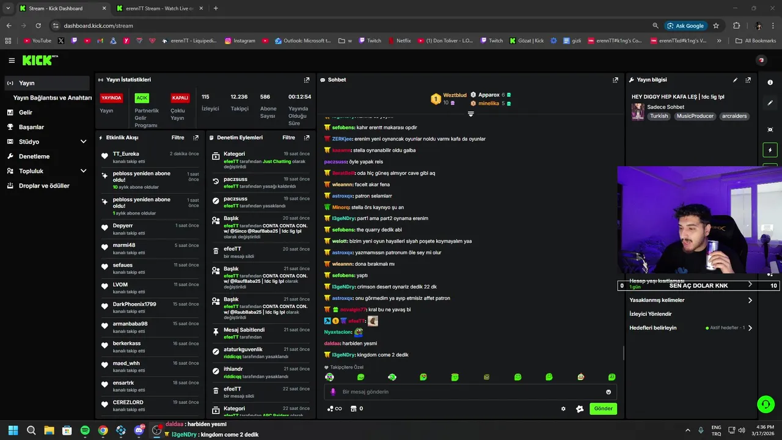This screenshot has width=782, height=440.
Task: Click the first emote in the emote row
Action: (x=330, y=377)
